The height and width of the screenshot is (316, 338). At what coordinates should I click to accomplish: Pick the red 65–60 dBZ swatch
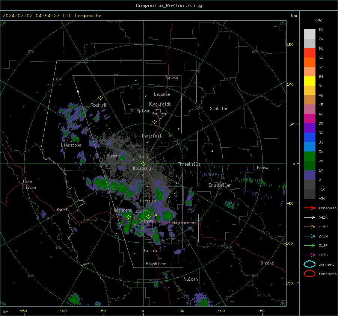tap(309, 53)
